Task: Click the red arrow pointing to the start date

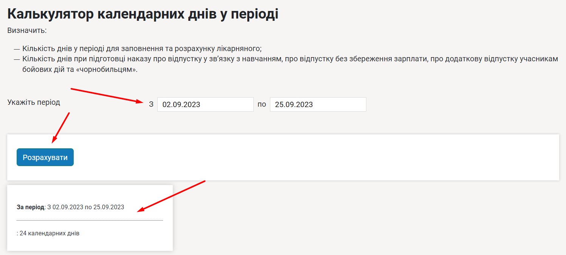Action: pyautogui.click(x=107, y=95)
